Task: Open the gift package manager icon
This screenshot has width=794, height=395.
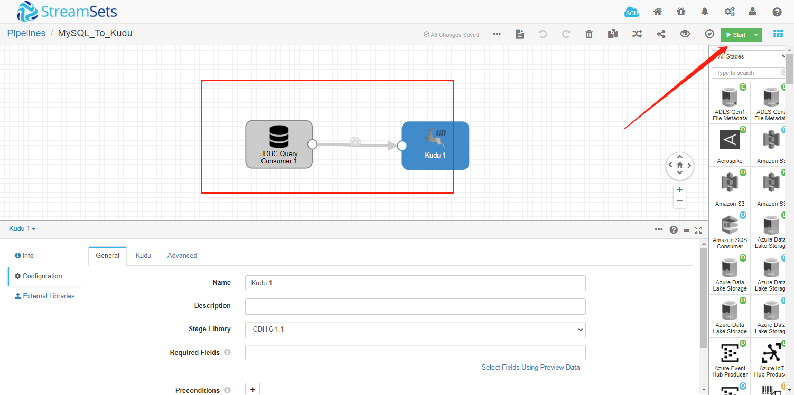Action: click(681, 12)
